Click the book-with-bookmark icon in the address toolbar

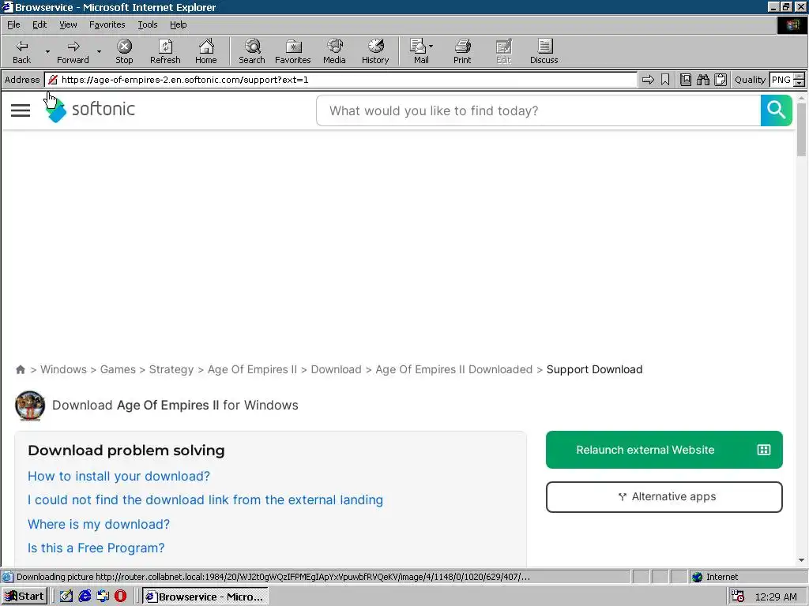(x=686, y=80)
